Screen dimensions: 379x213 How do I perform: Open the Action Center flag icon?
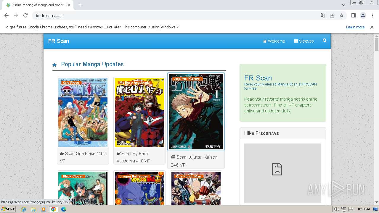click(351, 209)
